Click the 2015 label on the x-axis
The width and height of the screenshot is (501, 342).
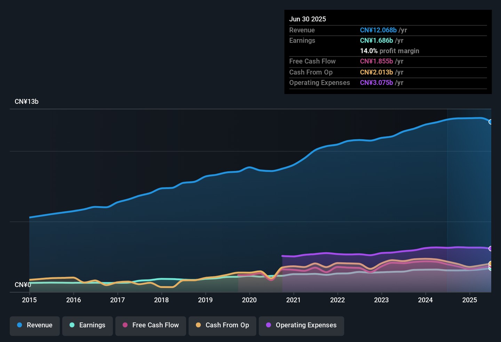coord(29,300)
